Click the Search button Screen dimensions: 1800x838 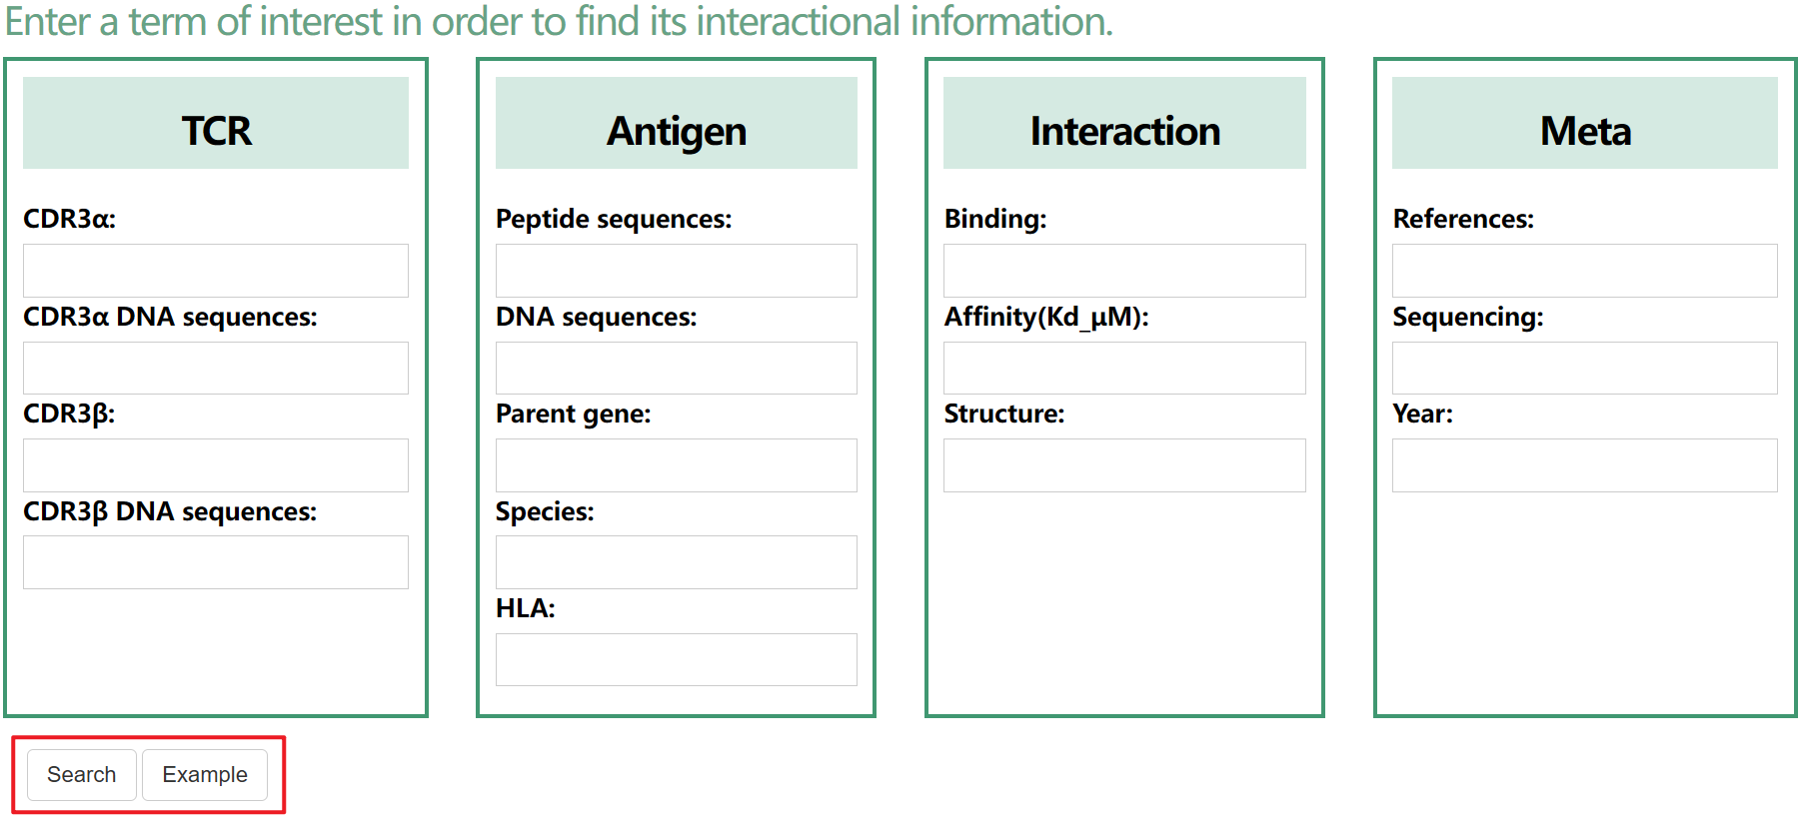point(81,775)
